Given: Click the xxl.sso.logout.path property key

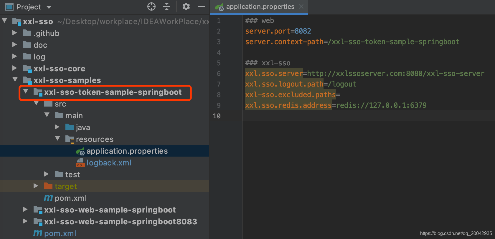Looking at the screenshot, I should pos(284,84).
